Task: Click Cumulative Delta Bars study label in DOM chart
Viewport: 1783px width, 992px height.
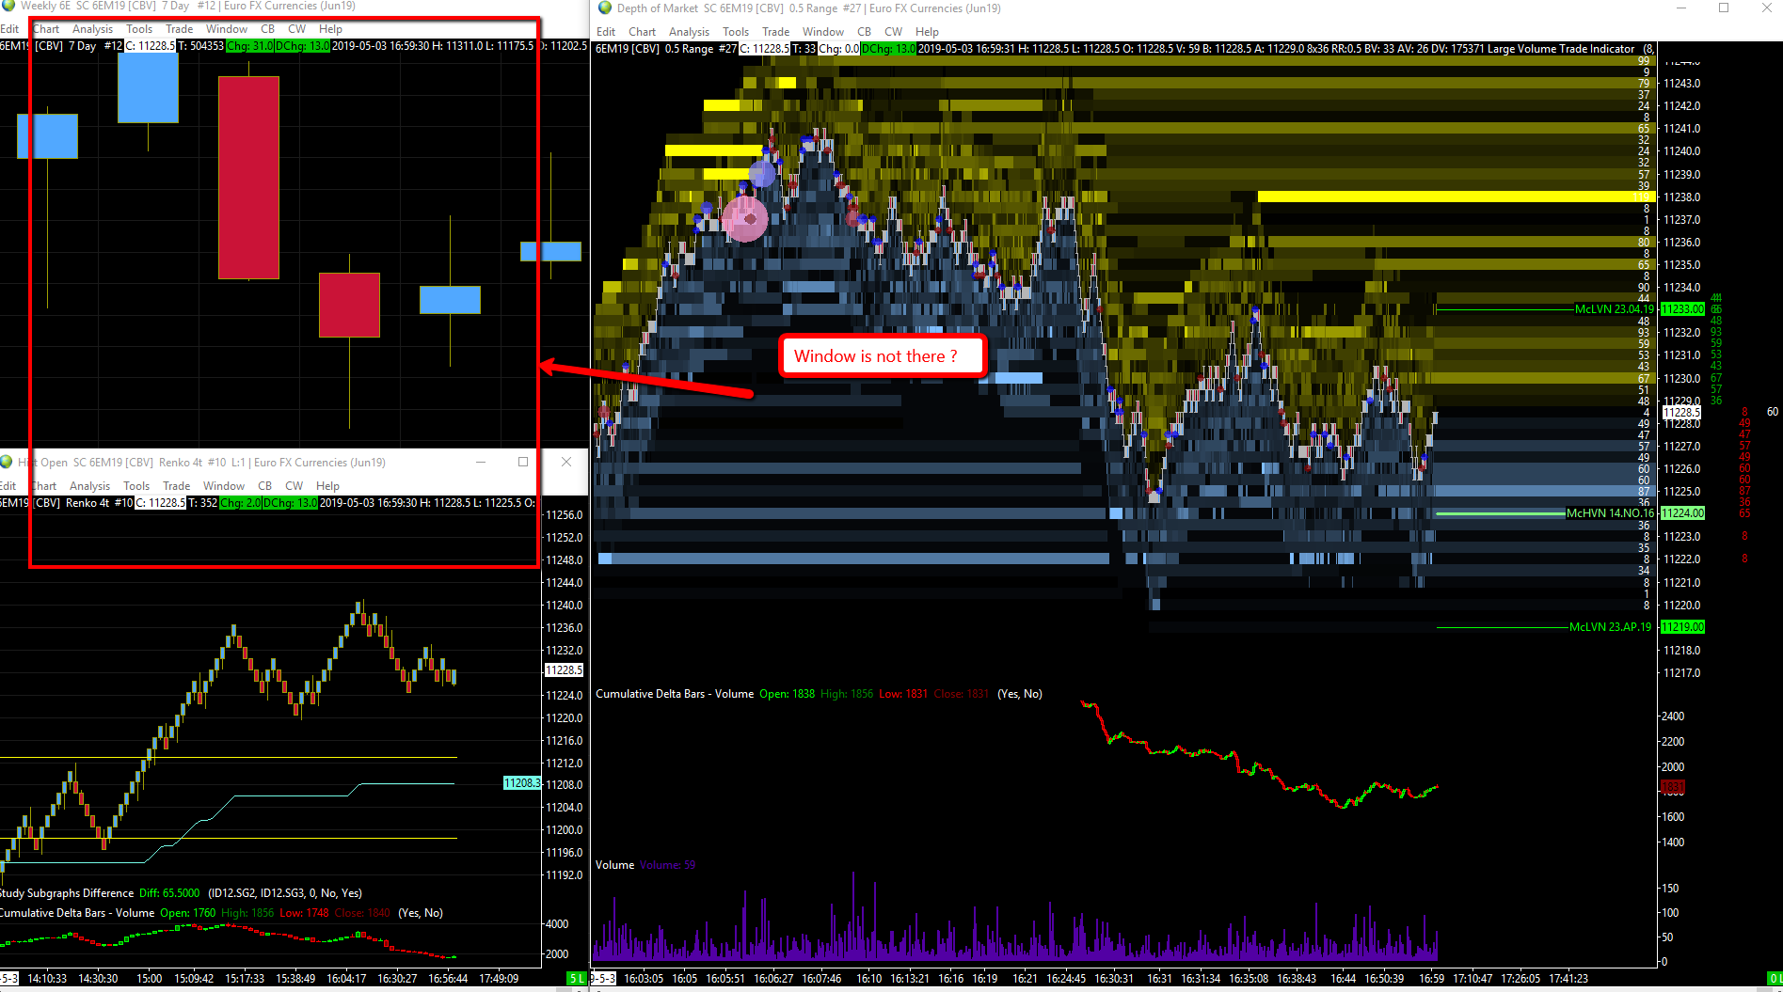Action: point(675,694)
